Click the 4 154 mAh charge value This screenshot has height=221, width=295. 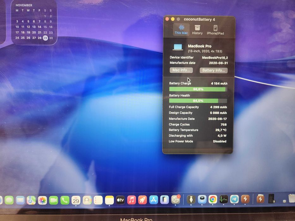219,83
